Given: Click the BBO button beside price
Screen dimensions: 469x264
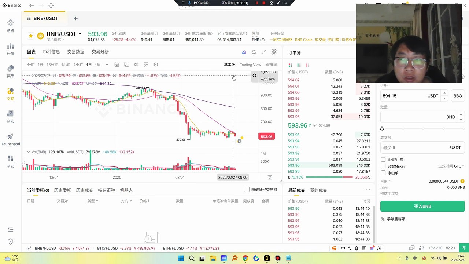Looking at the screenshot, I should click(458, 96).
